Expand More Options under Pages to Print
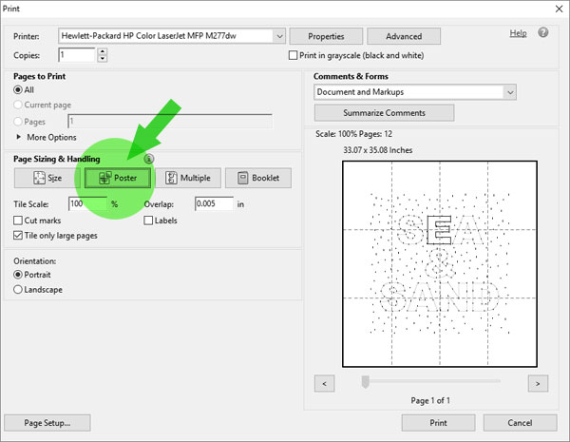The image size is (570, 442). (x=47, y=137)
